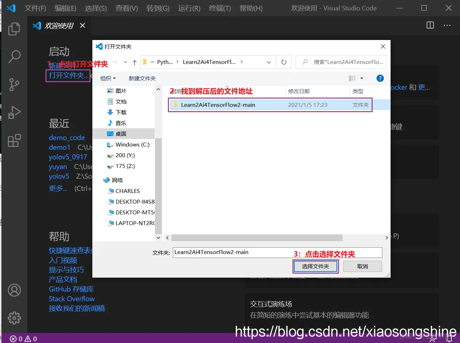Viewport: 460px width, 343px height.
Task: Click the Up one level arrow in dialog
Action: (135, 62)
